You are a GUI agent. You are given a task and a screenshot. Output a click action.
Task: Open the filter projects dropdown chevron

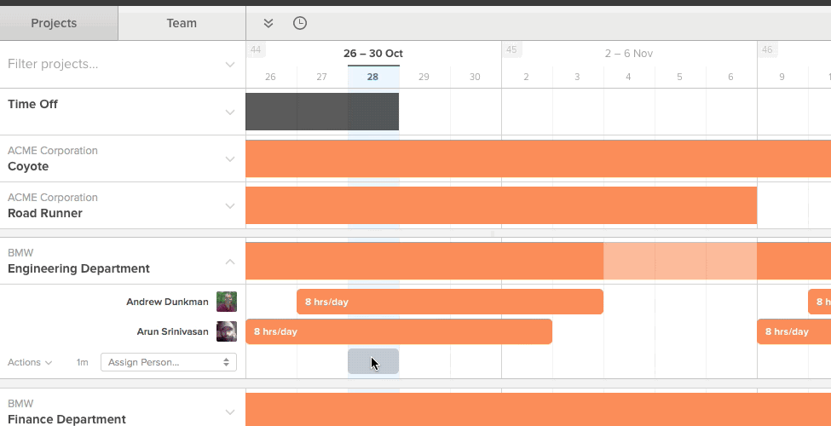[230, 65]
